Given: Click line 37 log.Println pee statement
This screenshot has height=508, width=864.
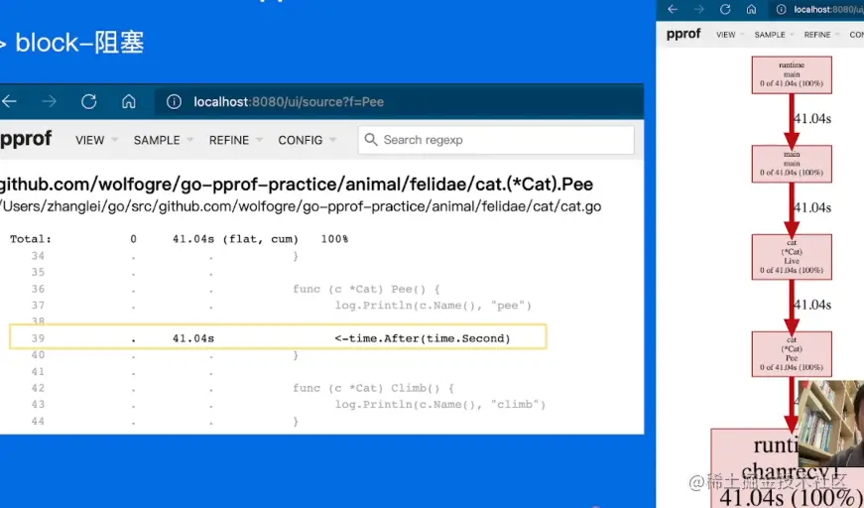Looking at the screenshot, I should [x=433, y=306].
